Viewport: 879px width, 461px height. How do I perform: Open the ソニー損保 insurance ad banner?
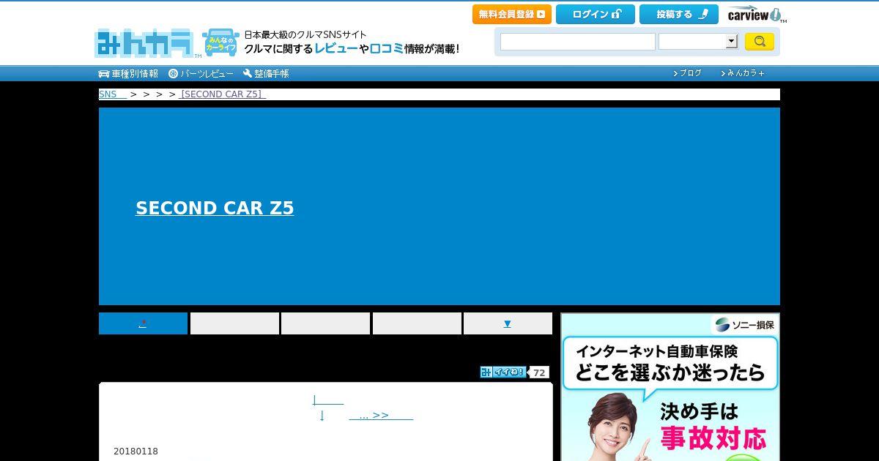670,387
